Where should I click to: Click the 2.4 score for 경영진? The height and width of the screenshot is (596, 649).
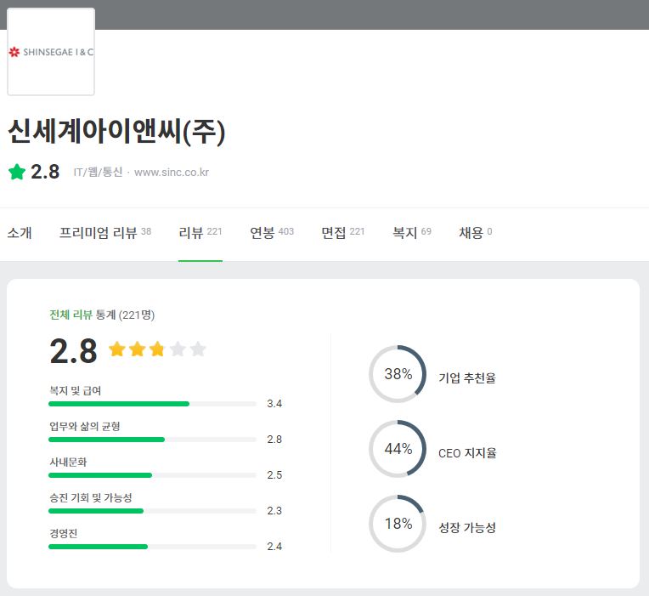pos(274,547)
